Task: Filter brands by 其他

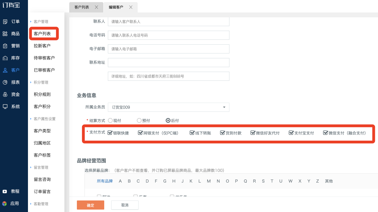Action: [329, 181]
